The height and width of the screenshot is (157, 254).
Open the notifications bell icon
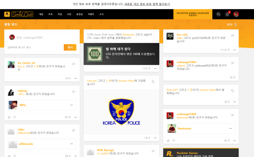(227, 14)
